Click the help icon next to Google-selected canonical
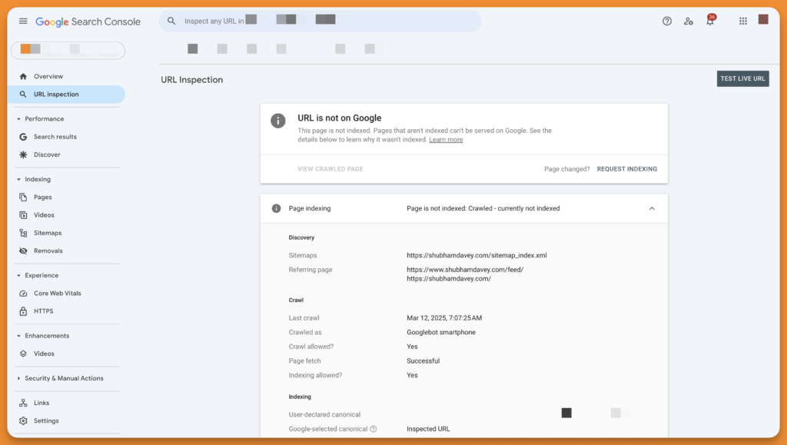Screen dimensions: 787x445 pos(374,429)
